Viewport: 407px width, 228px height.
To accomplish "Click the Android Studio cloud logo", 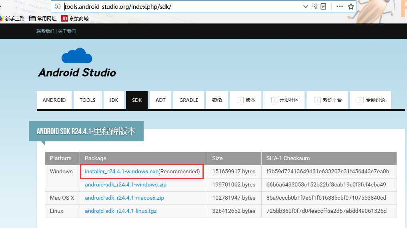I will point(77,63).
